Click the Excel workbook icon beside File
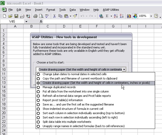Viewport: 162px width, 135px height. (x=4, y=10)
